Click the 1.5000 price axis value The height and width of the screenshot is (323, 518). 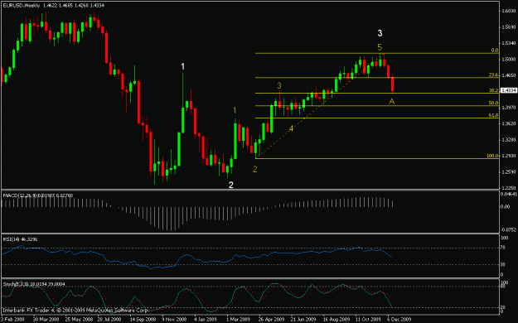click(x=509, y=60)
